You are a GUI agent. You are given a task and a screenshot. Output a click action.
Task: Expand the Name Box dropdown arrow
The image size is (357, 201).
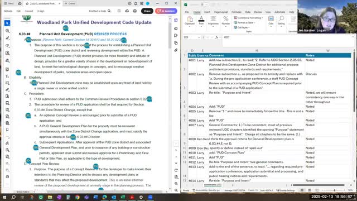coord(199,37)
